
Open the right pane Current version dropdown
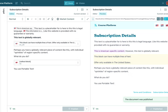pos(162,14)
